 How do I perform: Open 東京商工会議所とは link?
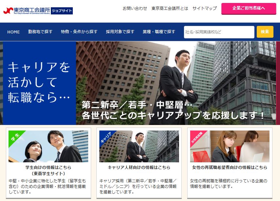point(170,9)
